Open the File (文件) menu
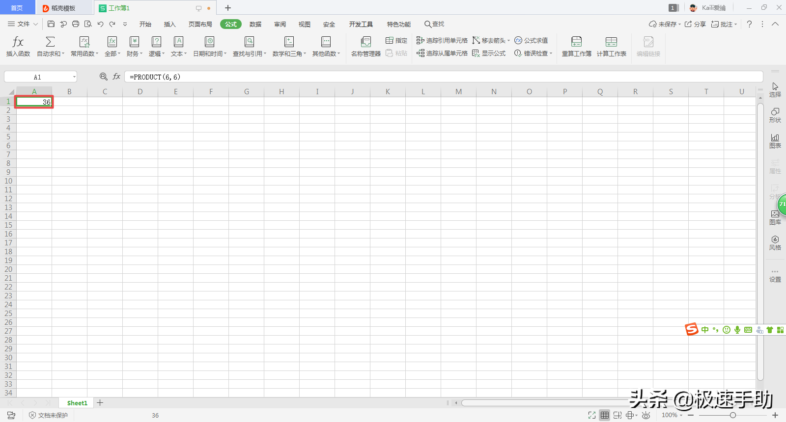786x422 pixels. pos(23,24)
